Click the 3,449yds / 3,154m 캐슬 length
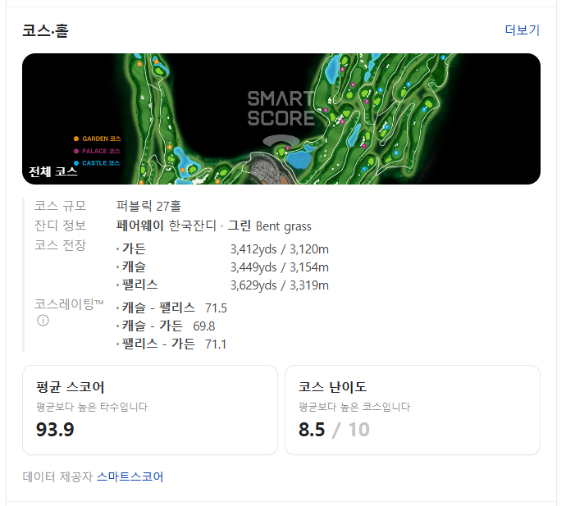The width and height of the screenshot is (566, 506). [x=280, y=267]
